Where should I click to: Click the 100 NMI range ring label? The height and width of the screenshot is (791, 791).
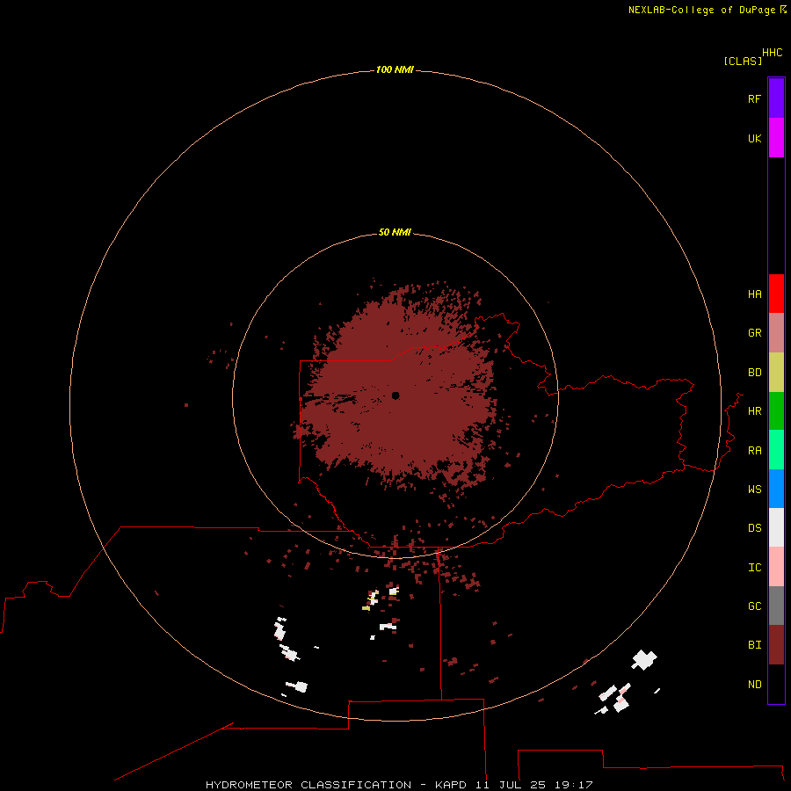(x=395, y=69)
